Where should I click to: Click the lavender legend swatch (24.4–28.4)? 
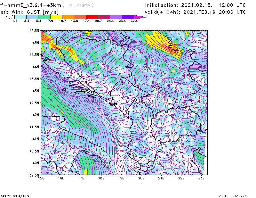pyautogui.click(x=116, y=17)
